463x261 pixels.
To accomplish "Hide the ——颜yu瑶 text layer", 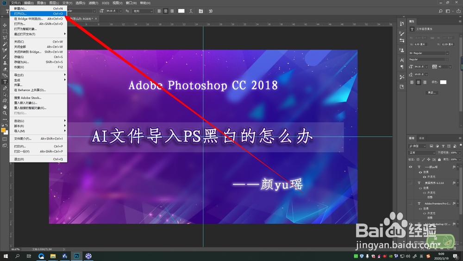I will pos(410,167).
